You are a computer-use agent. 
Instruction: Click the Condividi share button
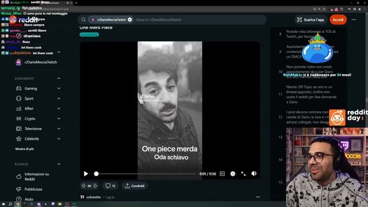point(135,186)
